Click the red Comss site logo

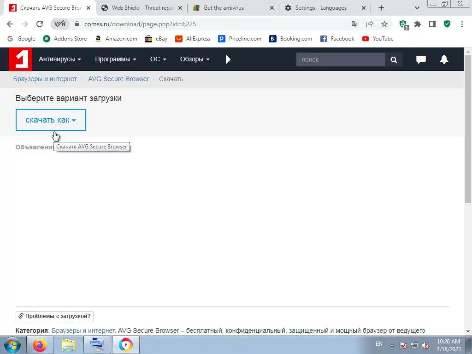click(20, 59)
